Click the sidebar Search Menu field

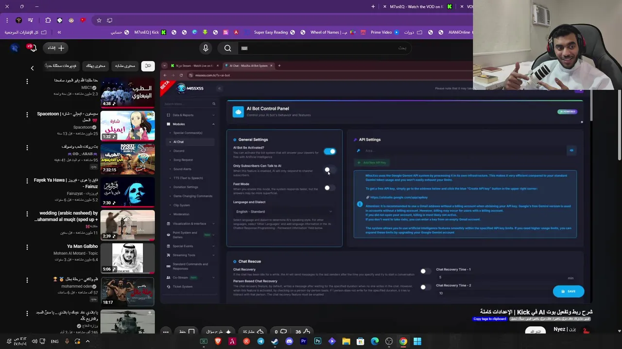190,104
